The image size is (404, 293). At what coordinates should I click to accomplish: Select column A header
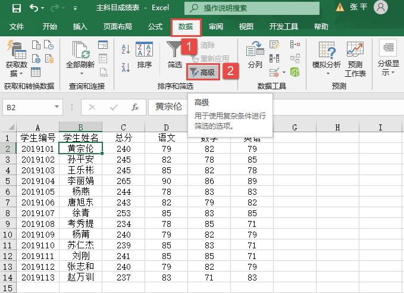coord(37,127)
